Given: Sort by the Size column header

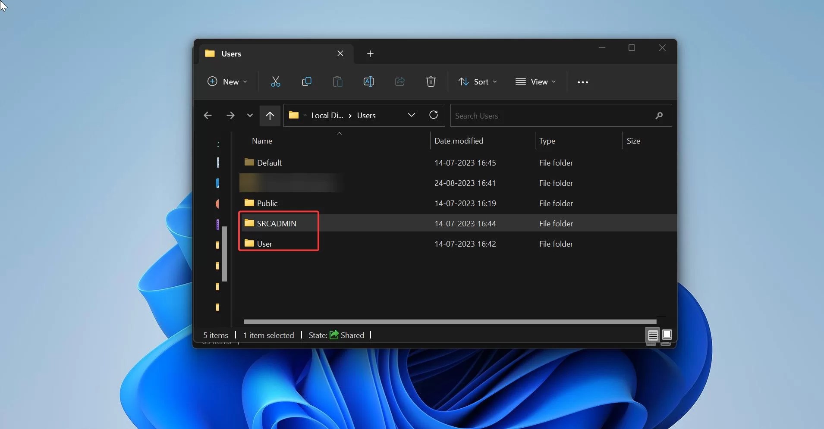Looking at the screenshot, I should point(633,141).
